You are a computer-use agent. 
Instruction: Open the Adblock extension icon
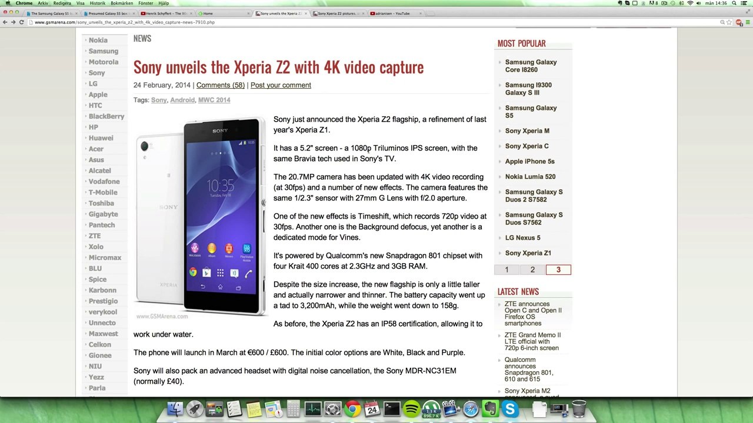[x=739, y=22]
